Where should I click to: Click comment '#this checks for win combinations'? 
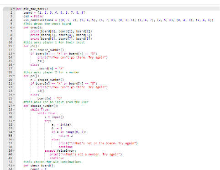(52, 162)
